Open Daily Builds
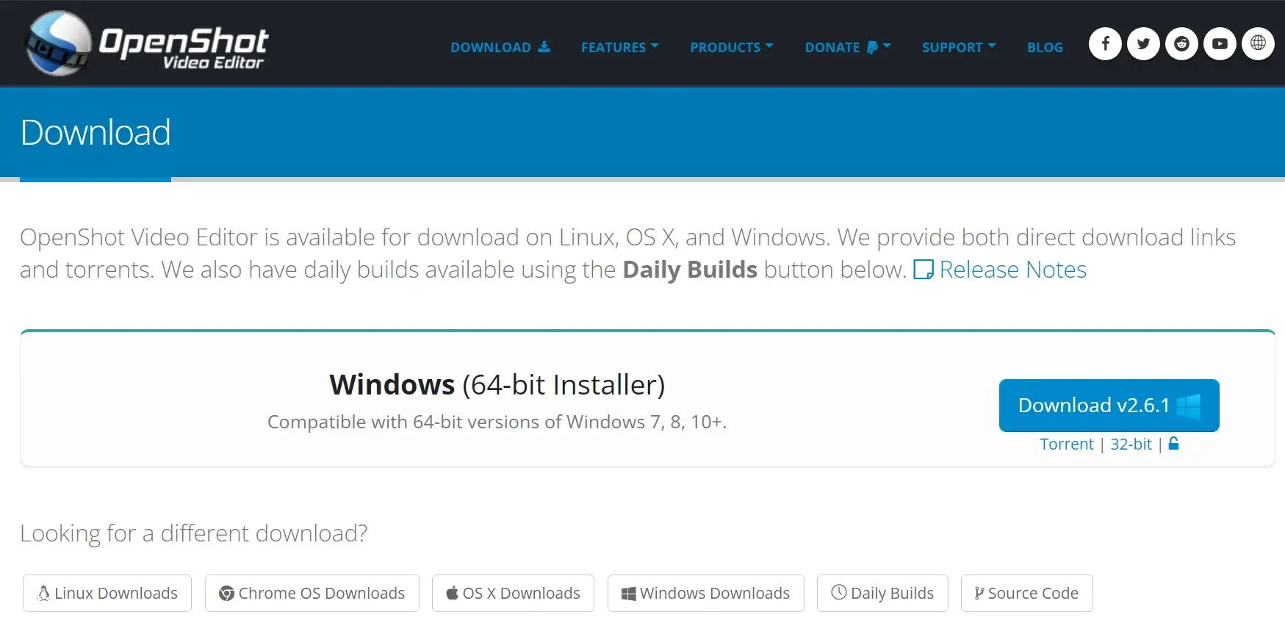Viewport: 1285px width, 623px height. tap(882, 594)
